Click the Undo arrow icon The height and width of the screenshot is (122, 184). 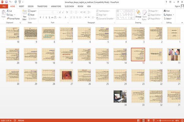10,2
